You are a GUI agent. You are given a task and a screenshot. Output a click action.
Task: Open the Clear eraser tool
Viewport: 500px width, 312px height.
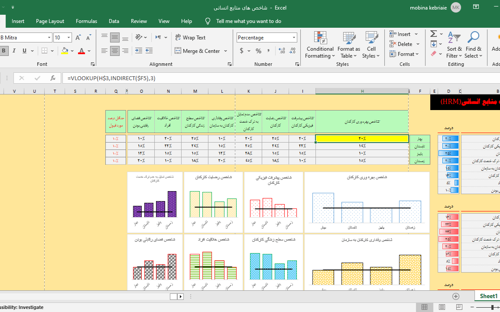coord(433,54)
